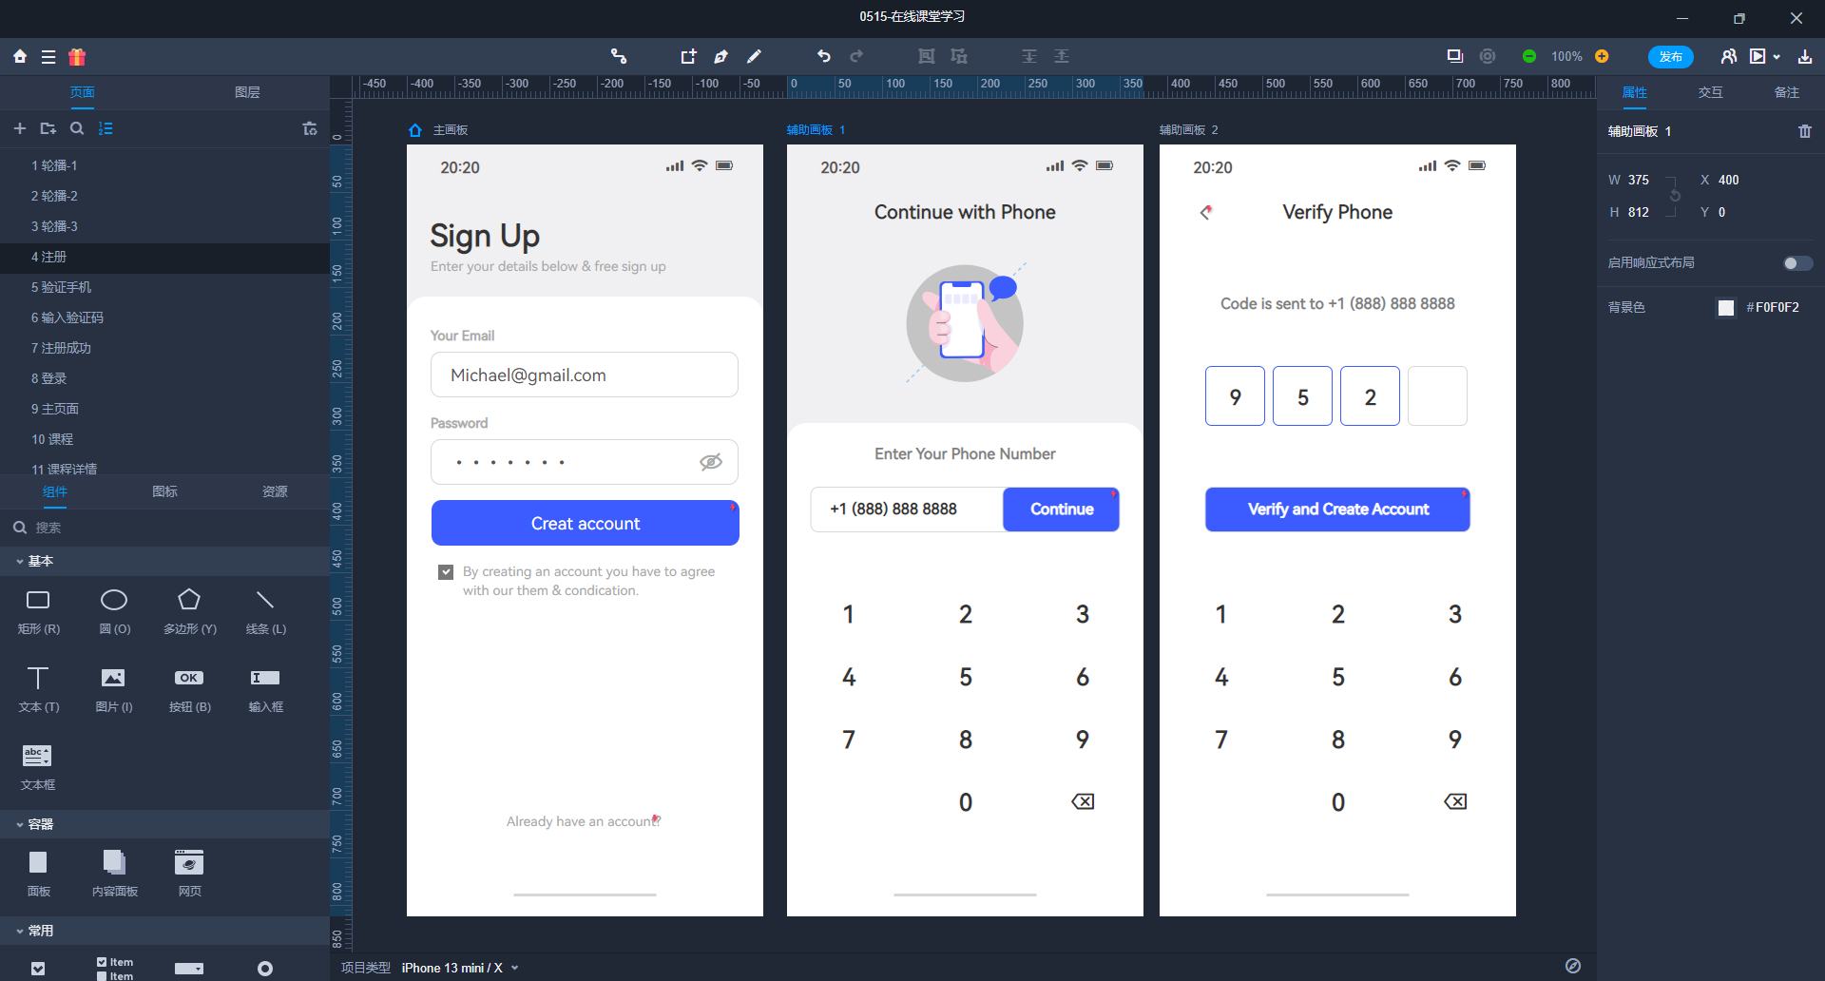The image size is (1825, 981).
Task: Click the home icon in top toolbar
Action: pyautogui.click(x=20, y=56)
